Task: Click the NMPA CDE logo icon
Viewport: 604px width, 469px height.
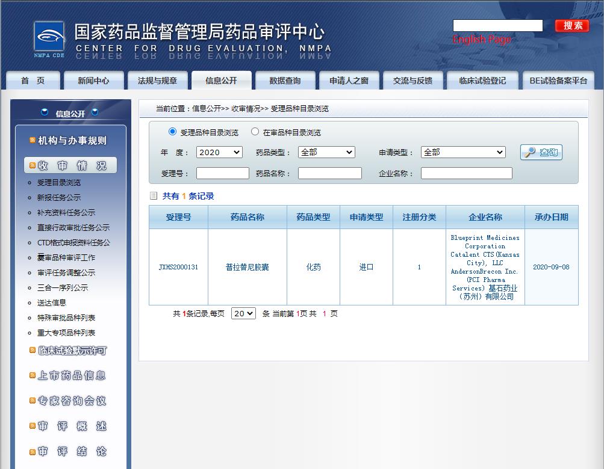Action: [x=49, y=40]
